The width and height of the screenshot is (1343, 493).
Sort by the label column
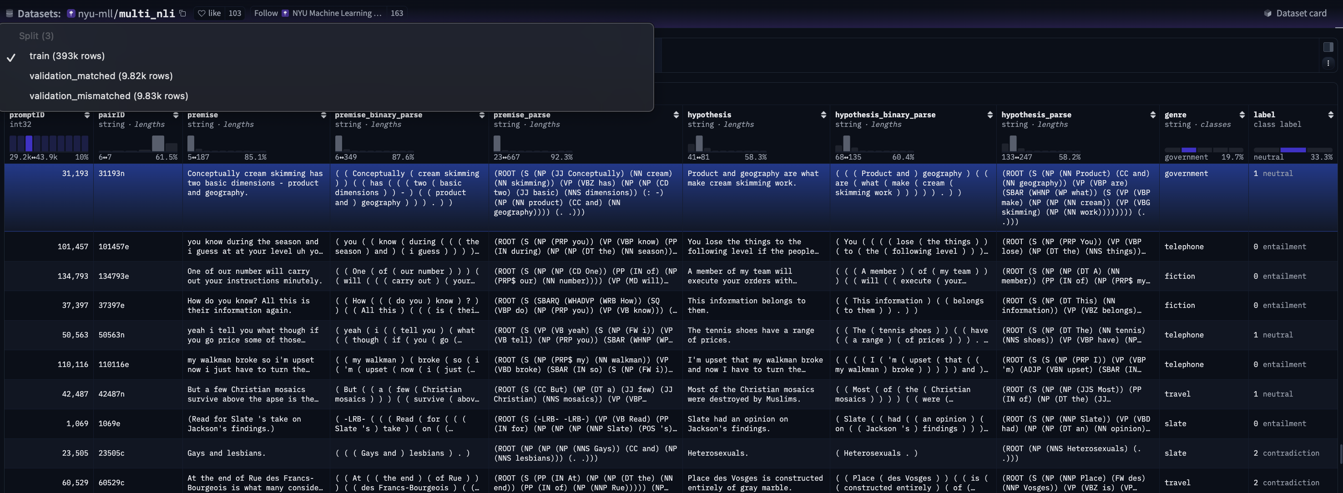[x=1330, y=115]
